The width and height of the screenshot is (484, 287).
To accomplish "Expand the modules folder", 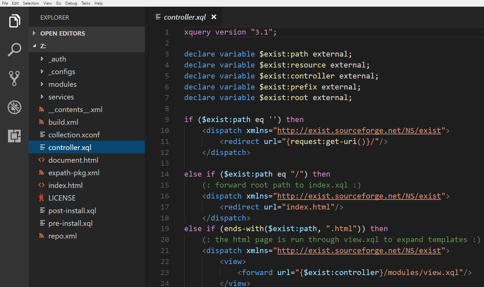I will 42,84.
